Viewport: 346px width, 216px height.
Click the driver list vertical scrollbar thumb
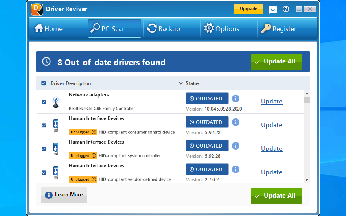click(307, 100)
